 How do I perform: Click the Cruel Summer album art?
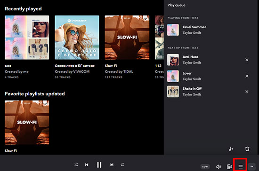(173, 30)
